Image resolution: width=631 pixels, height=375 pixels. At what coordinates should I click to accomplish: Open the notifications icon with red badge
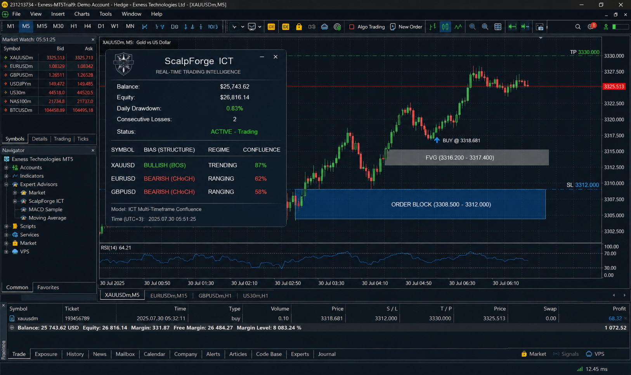(x=591, y=26)
